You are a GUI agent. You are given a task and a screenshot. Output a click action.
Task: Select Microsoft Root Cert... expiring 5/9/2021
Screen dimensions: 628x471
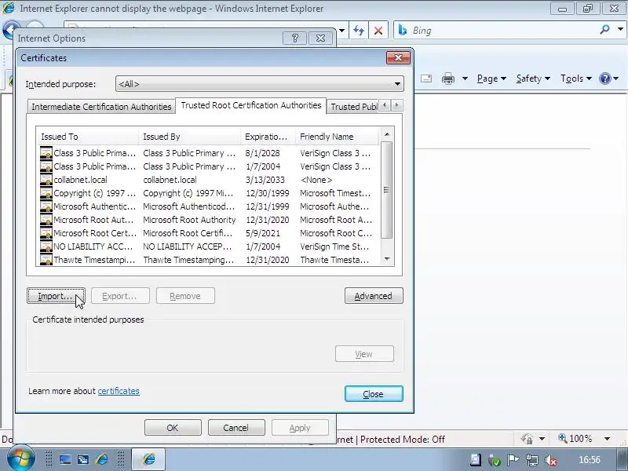click(x=208, y=233)
